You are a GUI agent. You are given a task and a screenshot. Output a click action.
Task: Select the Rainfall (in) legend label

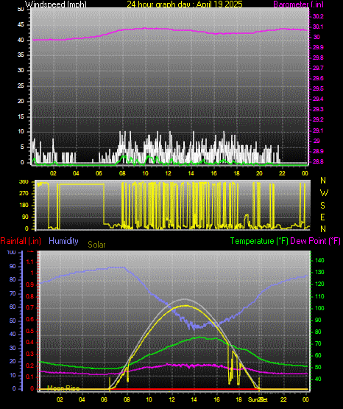[21, 241]
